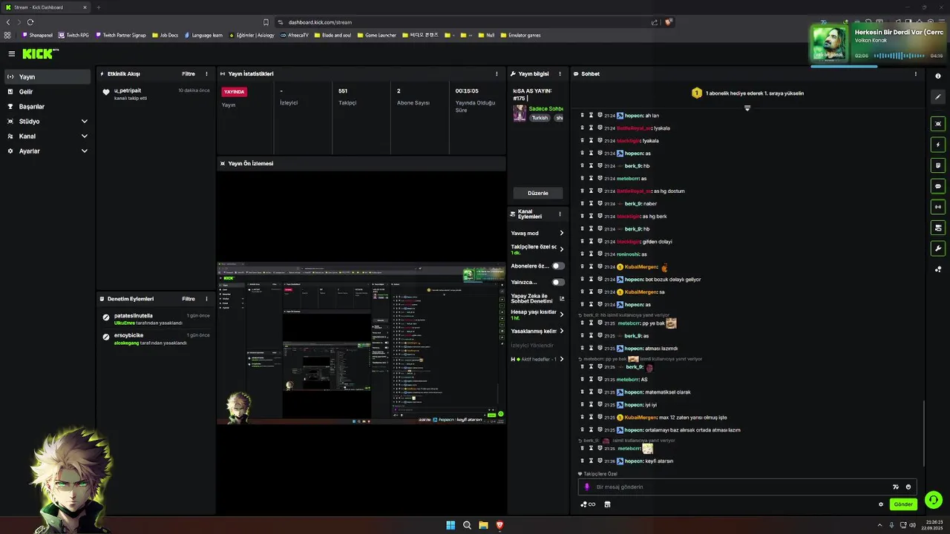Open taskbar search magnifier icon
This screenshot has width=950, height=534.
(467, 525)
